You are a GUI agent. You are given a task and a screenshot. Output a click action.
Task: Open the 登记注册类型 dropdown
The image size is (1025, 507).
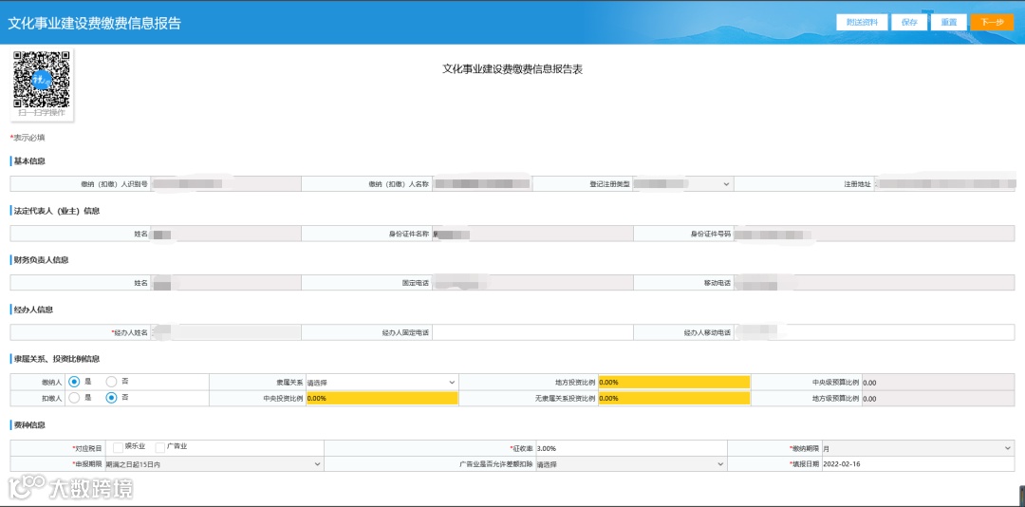pos(682,184)
